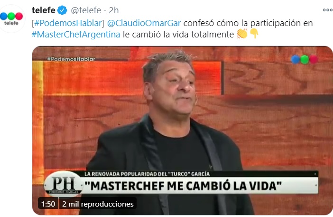333x217 pixels.
Task: Click the #PodemosHablar watermark in video
Action: point(71,59)
